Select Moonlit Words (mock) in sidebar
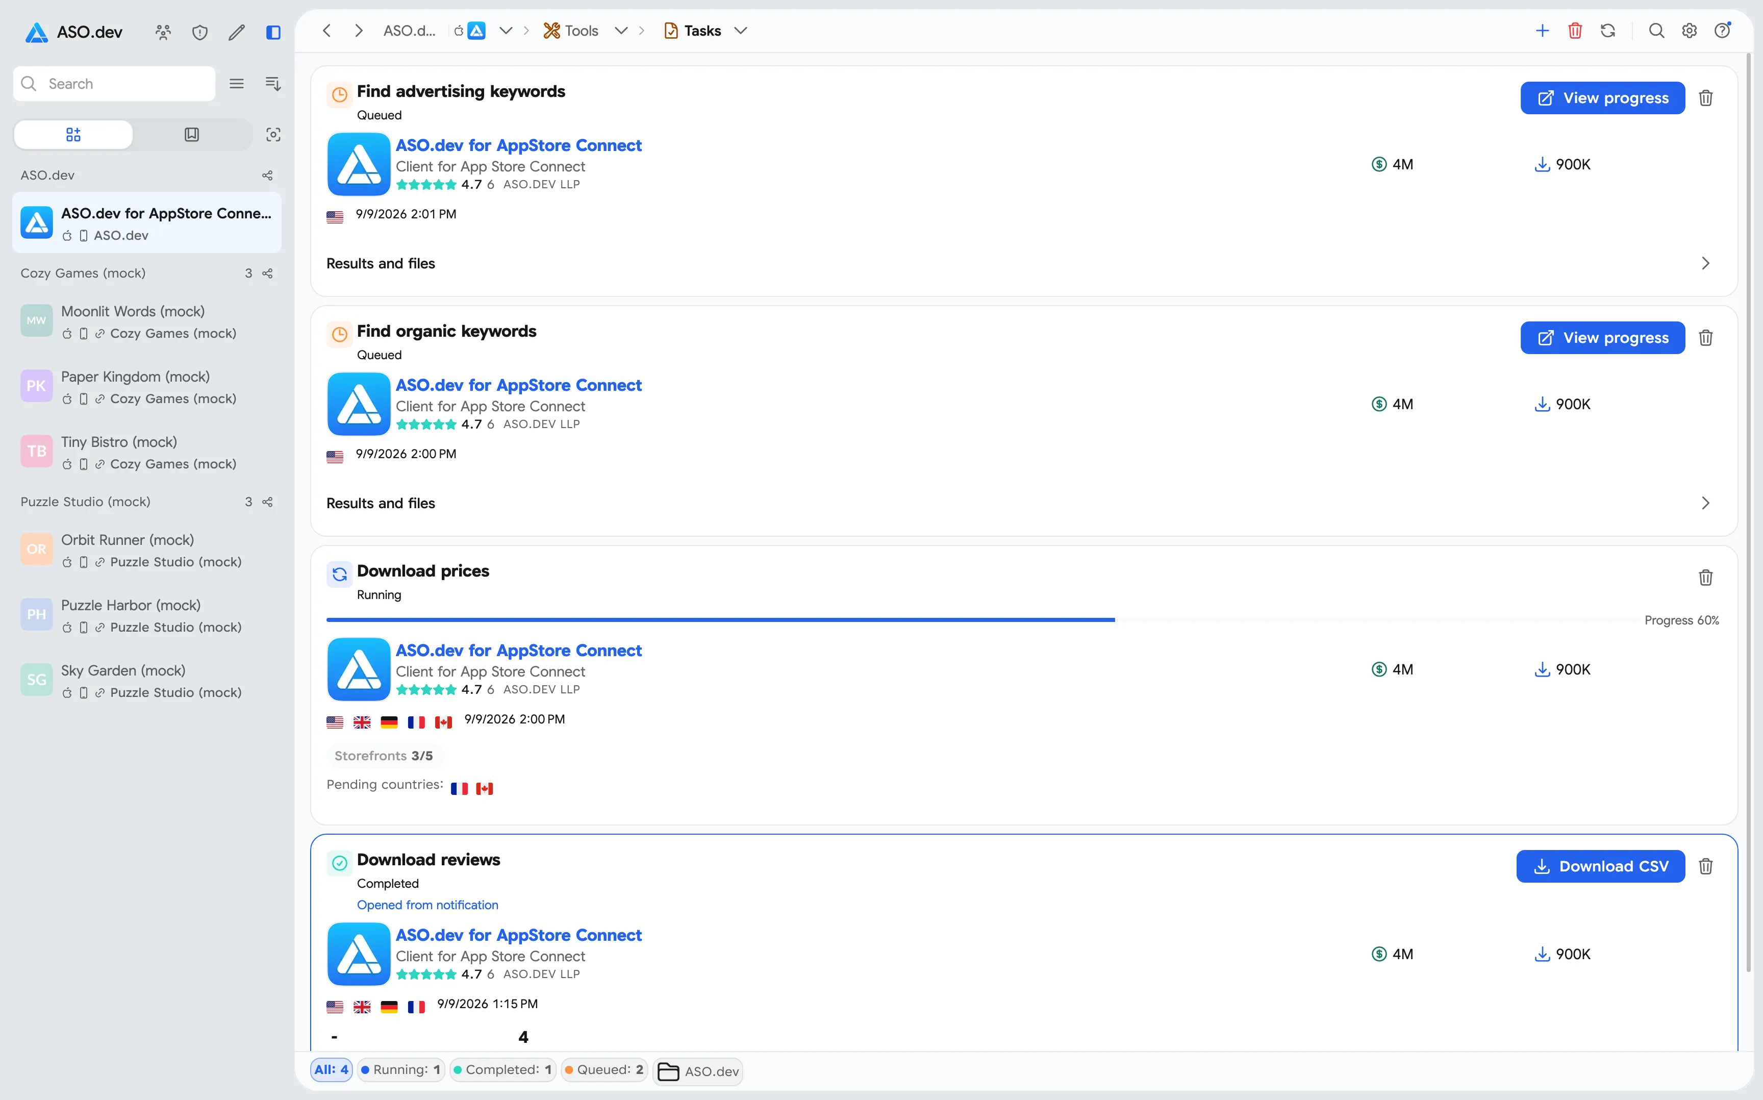Image resolution: width=1763 pixels, height=1100 pixels. 147,321
